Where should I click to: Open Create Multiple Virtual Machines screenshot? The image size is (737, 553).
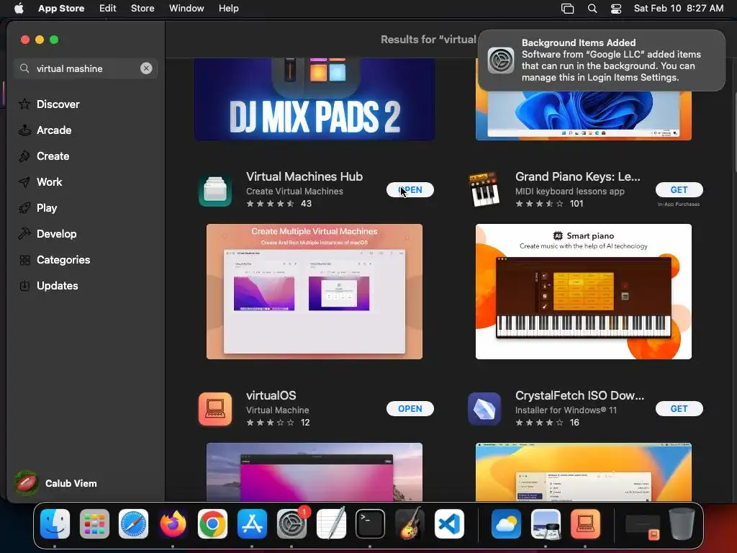tap(314, 292)
